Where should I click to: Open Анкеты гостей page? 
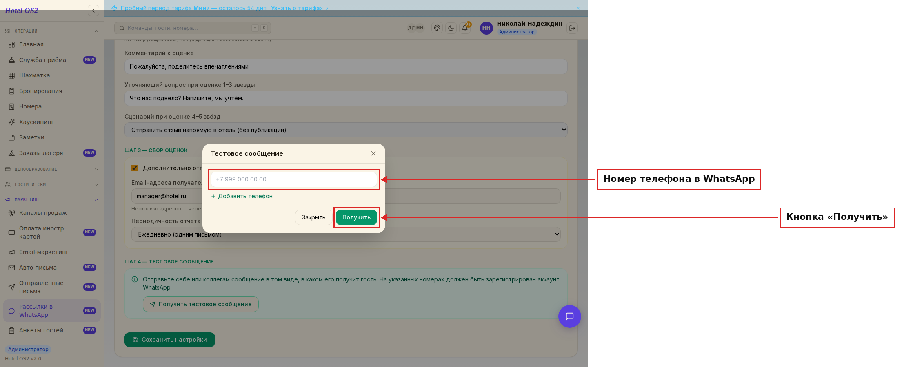(x=52, y=330)
